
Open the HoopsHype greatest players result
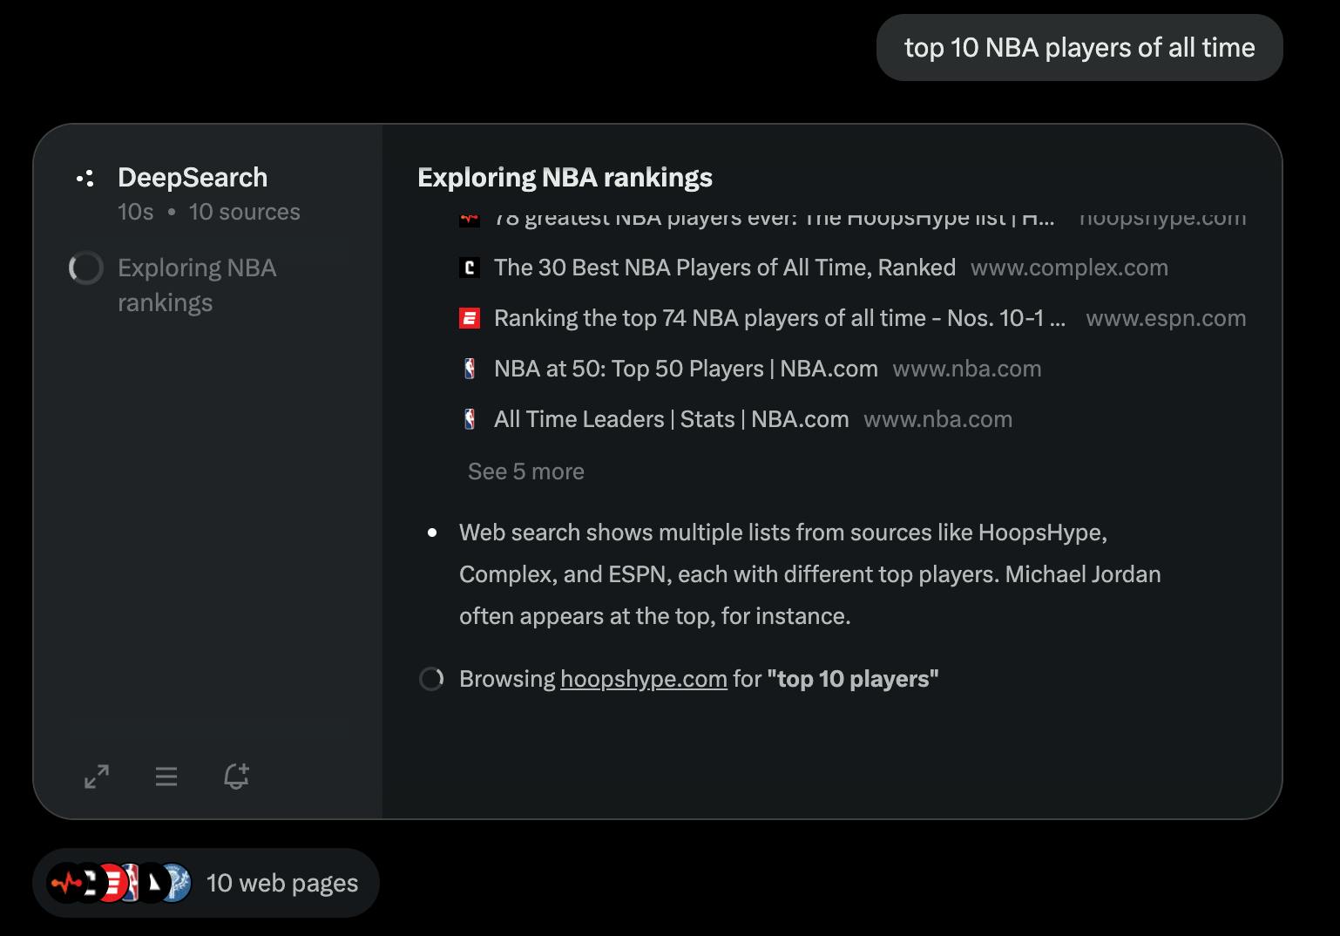[774, 220]
